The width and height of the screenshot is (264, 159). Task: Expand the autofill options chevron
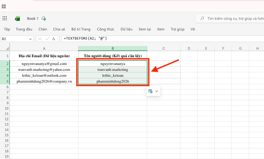[x=157, y=91]
